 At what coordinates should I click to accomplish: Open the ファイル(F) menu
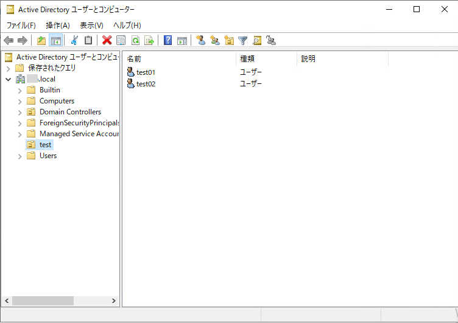point(21,26)
